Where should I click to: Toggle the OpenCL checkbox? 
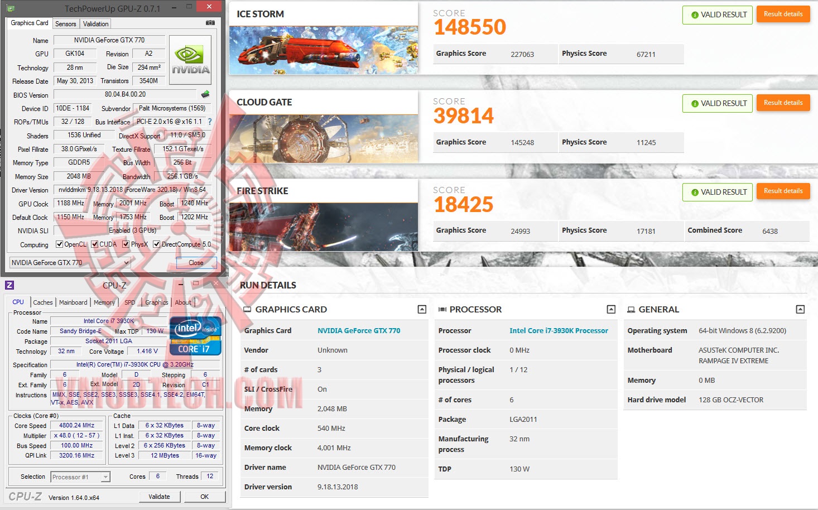point(60,244)
